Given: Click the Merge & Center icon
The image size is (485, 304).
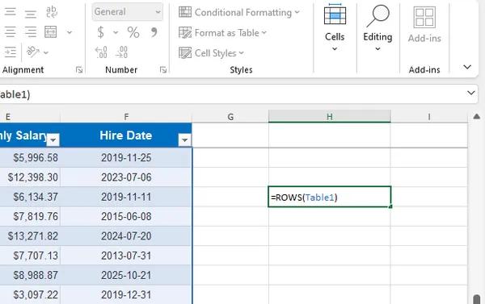Looking at the screenshot, I should [x=51, y=32].
